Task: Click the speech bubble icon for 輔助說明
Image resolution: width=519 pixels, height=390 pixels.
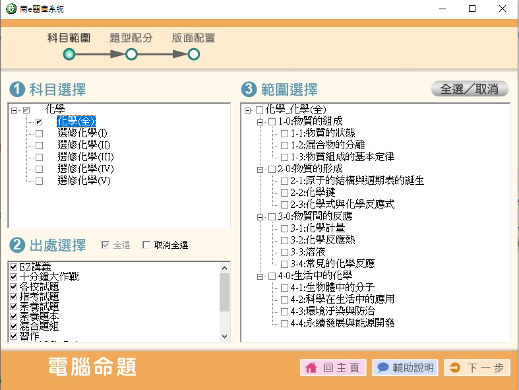Action: 382,368
